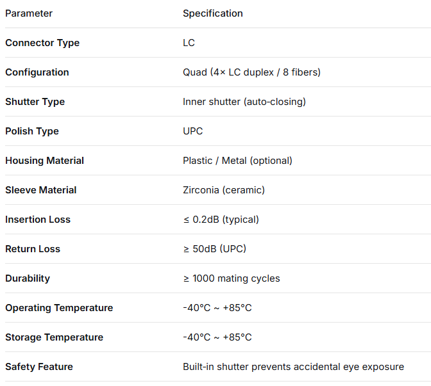Select the Configuration row label
Image resolution: width=431 pixels, height=386 pixels.
tap(37, 72)
